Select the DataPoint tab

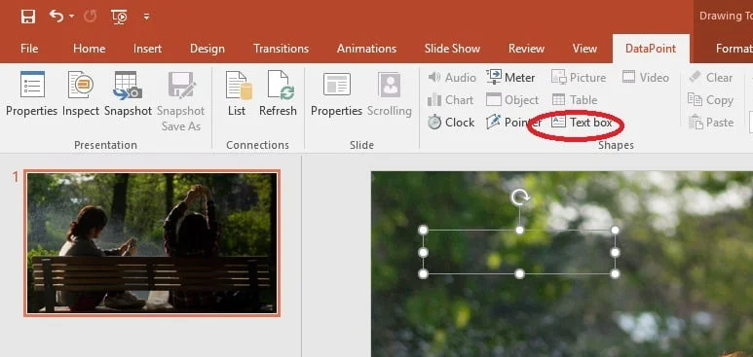click(x=651, y=49)
